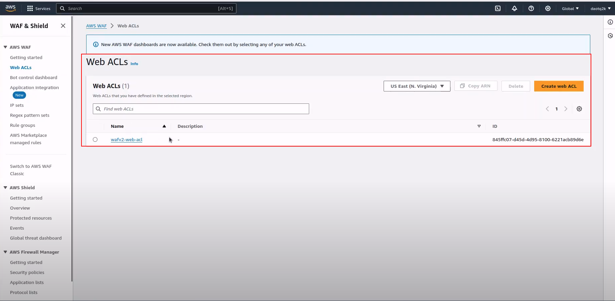
Task: Open the daotq2k account dropdown
Action: [x=600, y=8]
